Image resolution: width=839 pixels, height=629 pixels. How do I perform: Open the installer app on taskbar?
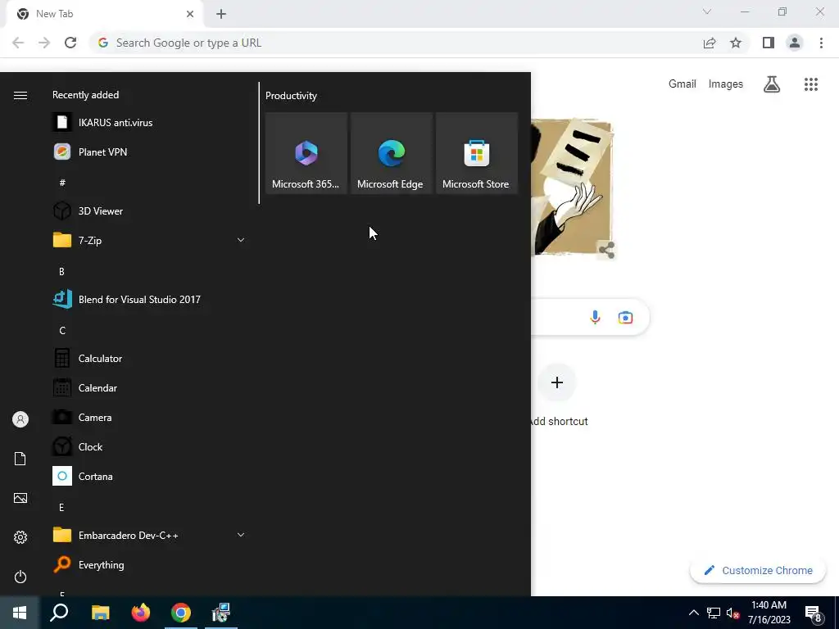220,613
